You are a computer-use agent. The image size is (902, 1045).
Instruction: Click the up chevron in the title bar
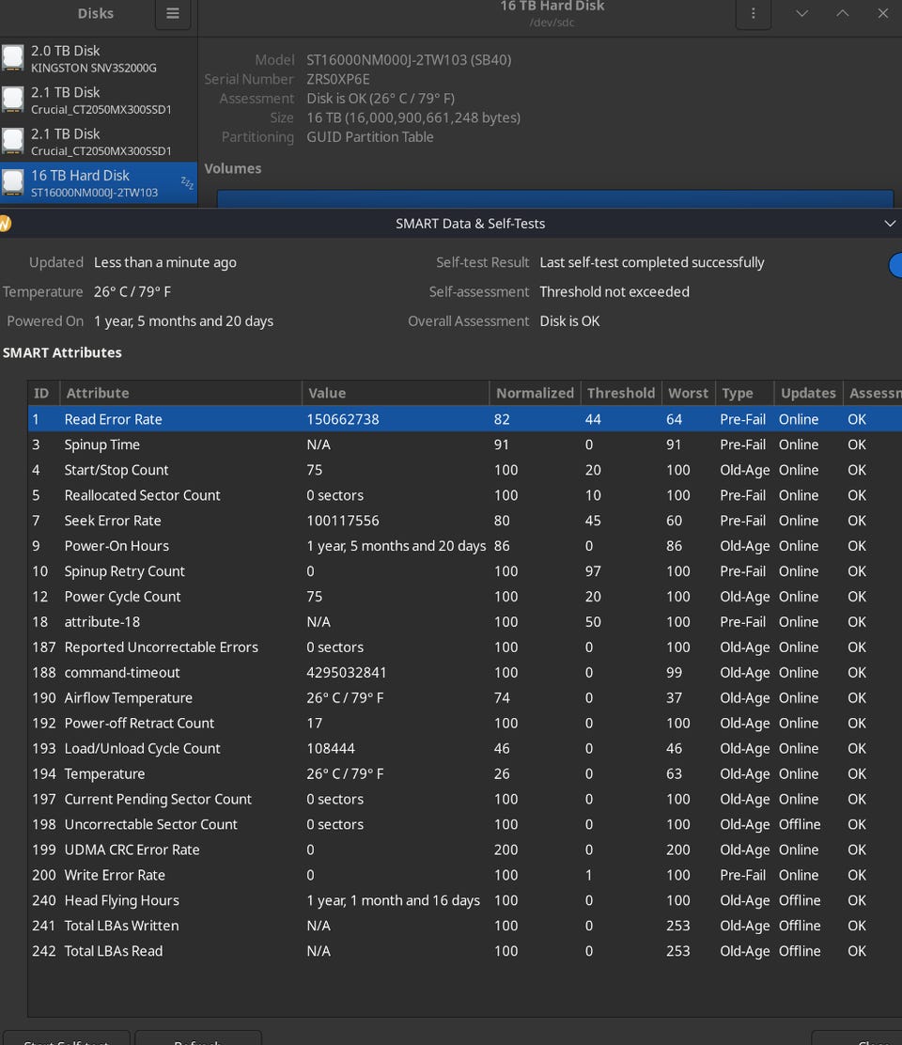(x=843, y=13)
